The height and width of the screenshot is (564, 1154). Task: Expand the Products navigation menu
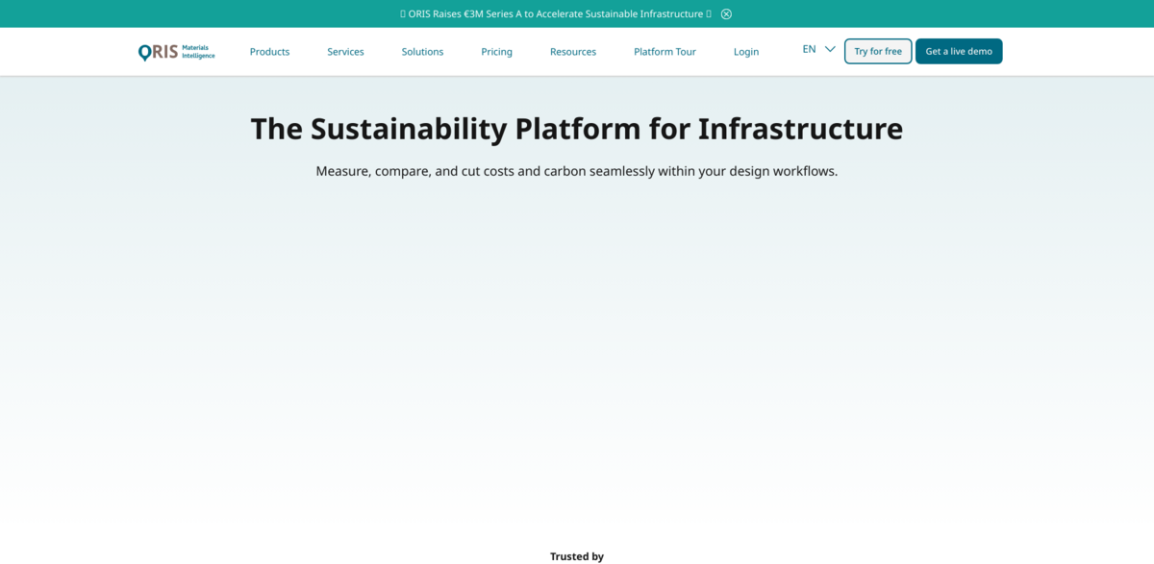269,51
